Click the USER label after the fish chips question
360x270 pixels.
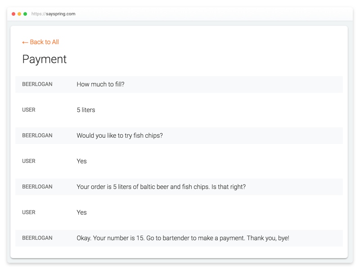(29, 161)
